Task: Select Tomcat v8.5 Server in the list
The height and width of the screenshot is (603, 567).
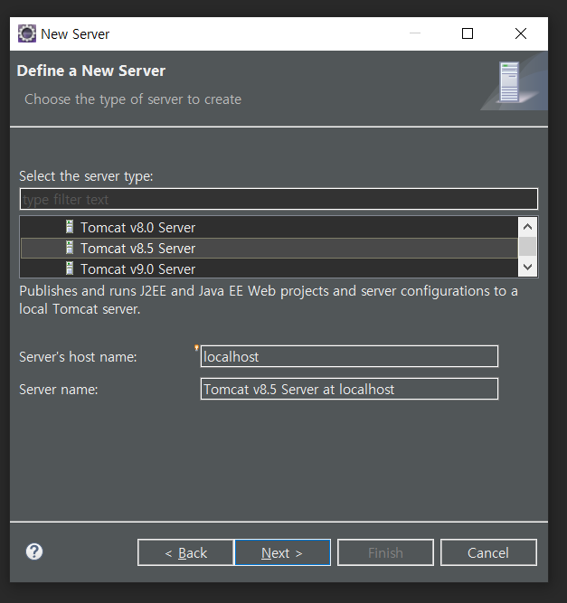Action: pyautogui.click(x=269, y=248)
